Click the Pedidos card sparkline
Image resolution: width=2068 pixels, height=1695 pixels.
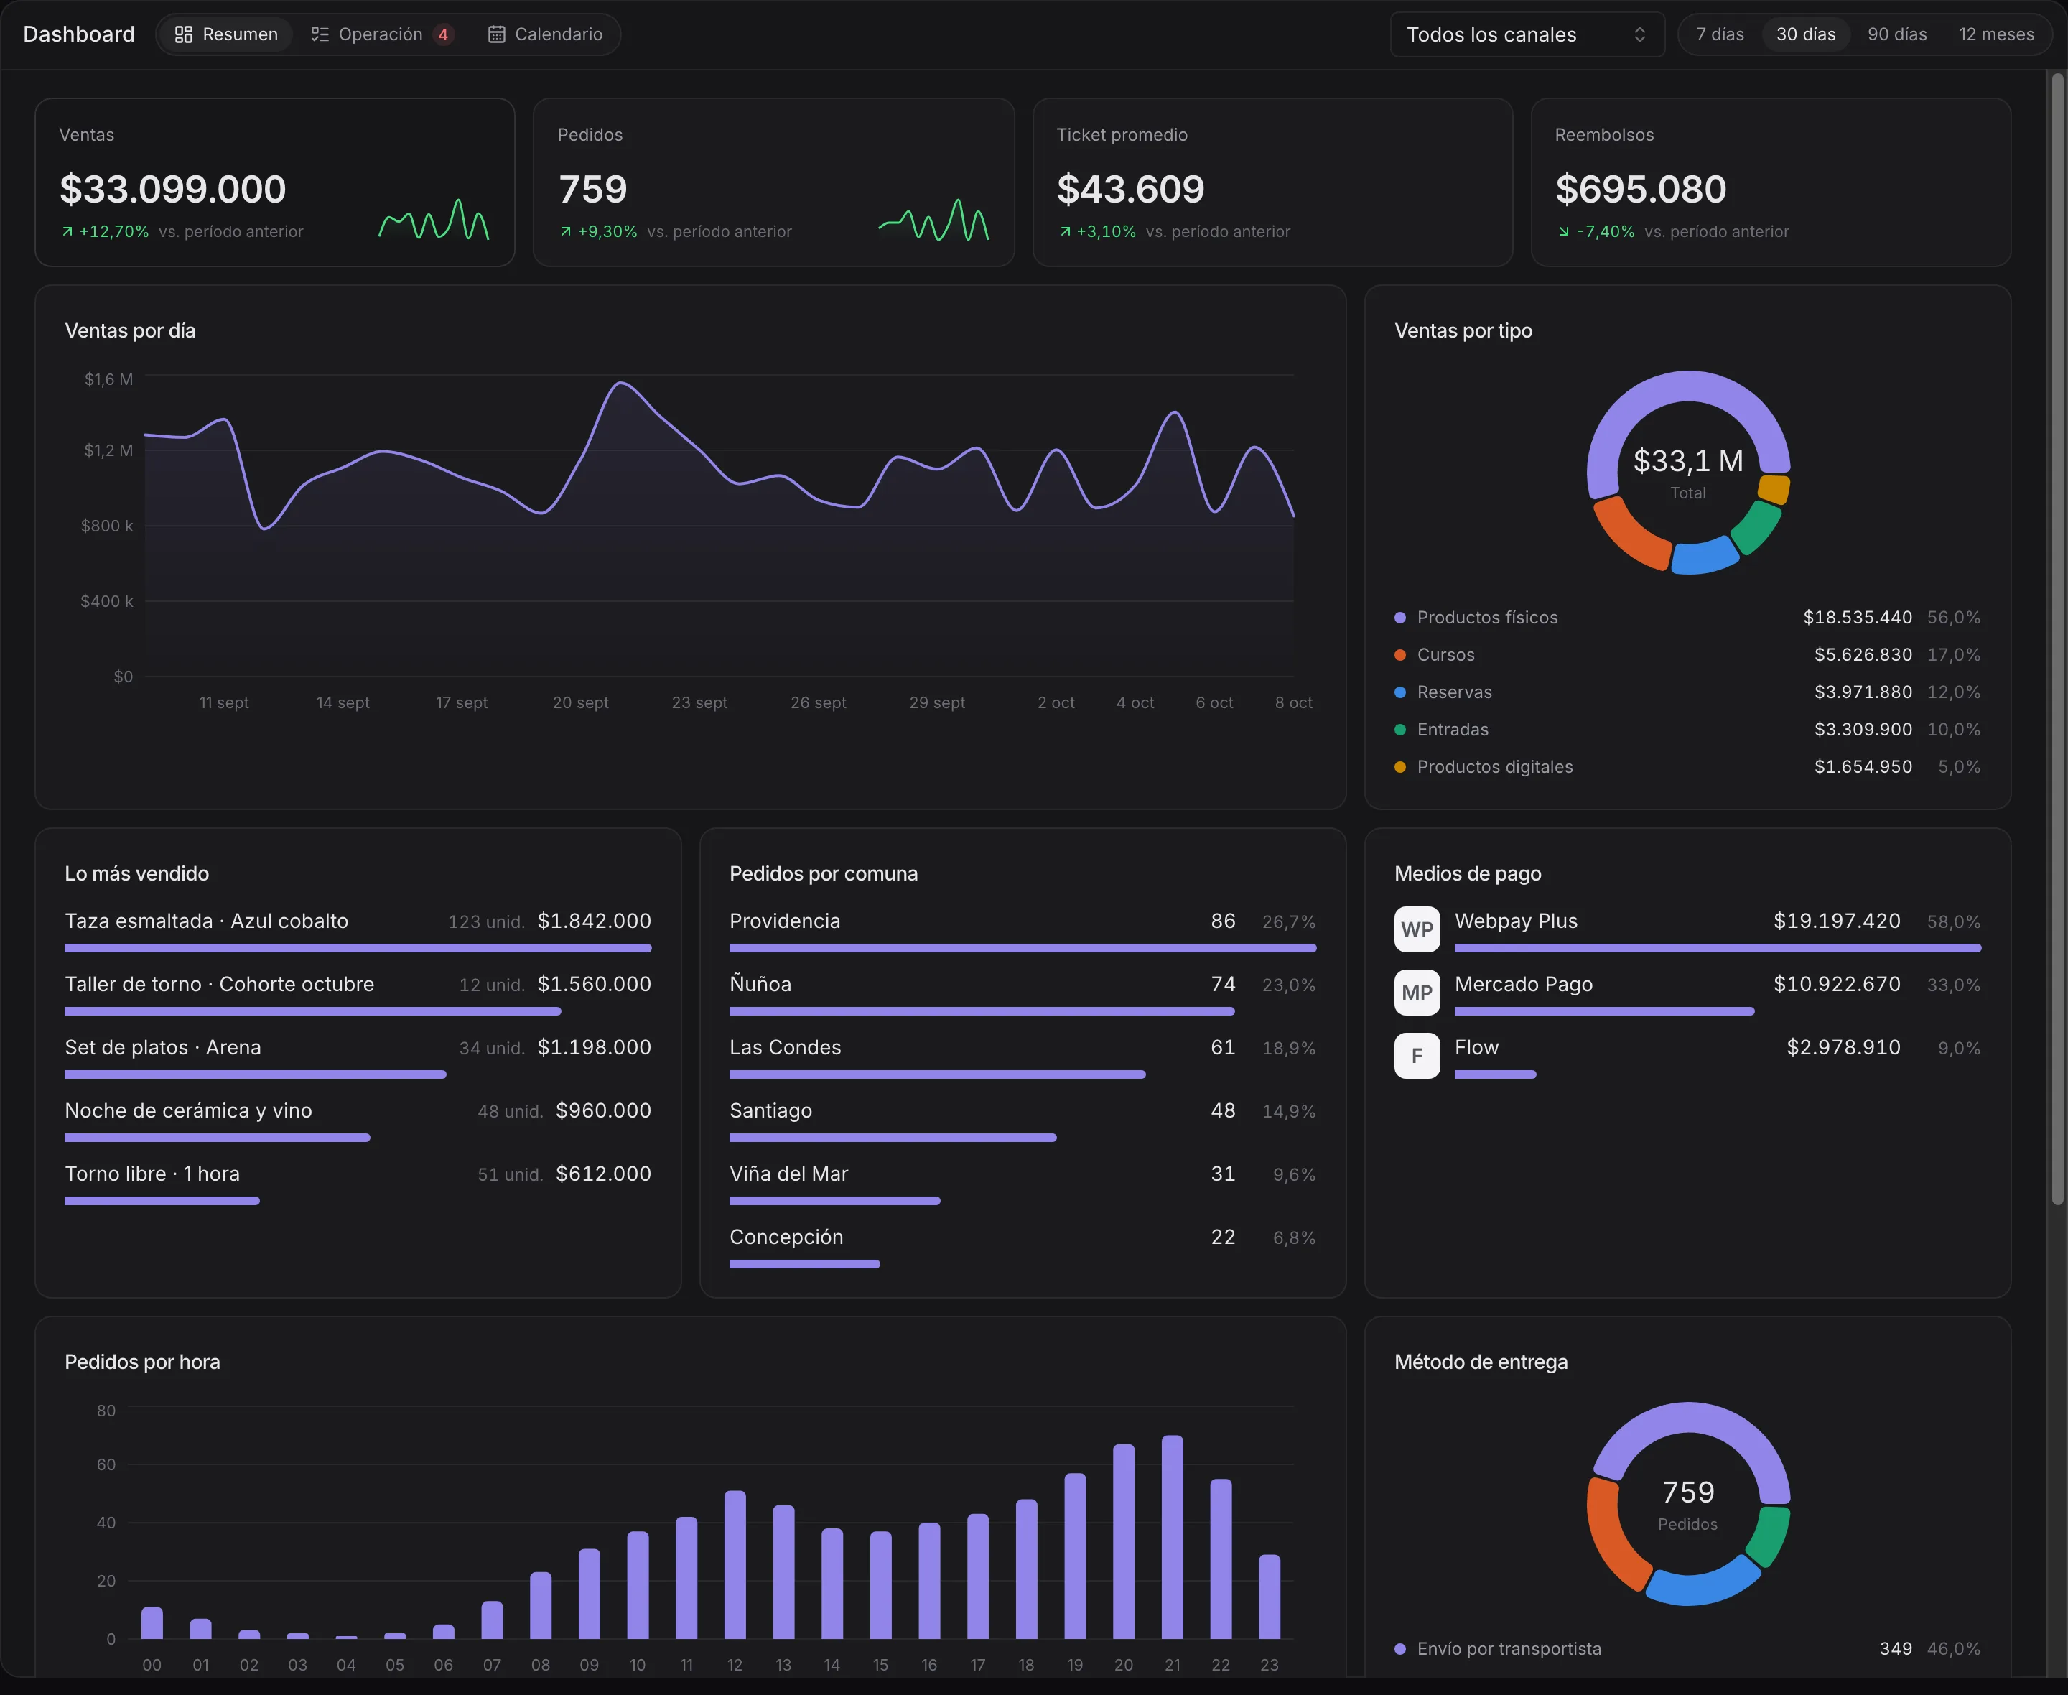tap(934, 219)
